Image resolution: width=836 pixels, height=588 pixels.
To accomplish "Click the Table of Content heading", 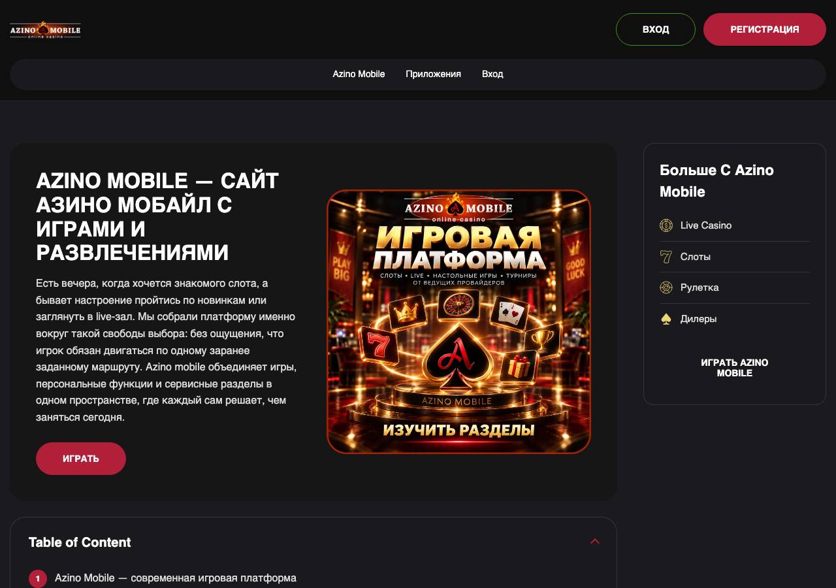I will pos(80,542).
